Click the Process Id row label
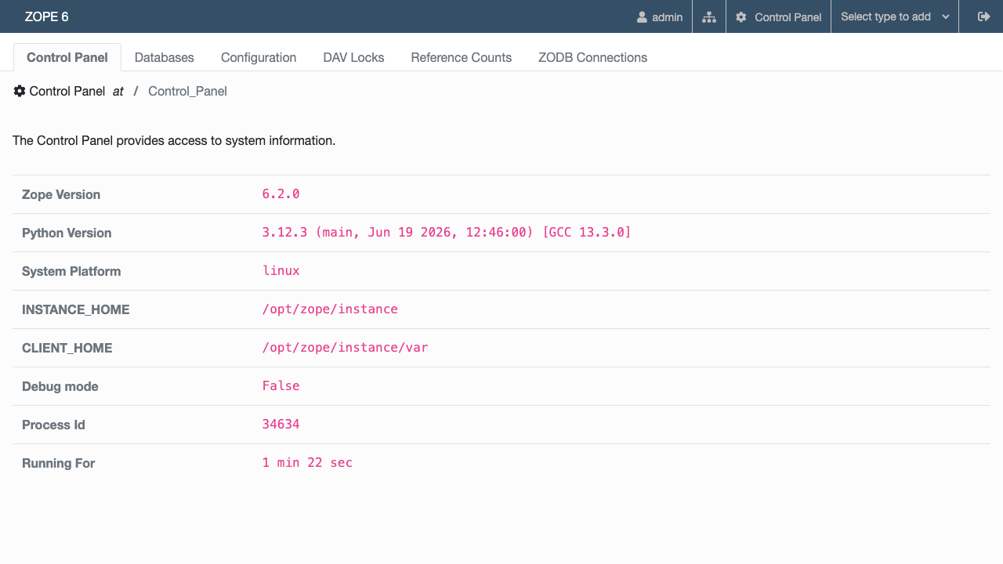The height and width of the screenshot is (564, 1003). coord(53,425)
